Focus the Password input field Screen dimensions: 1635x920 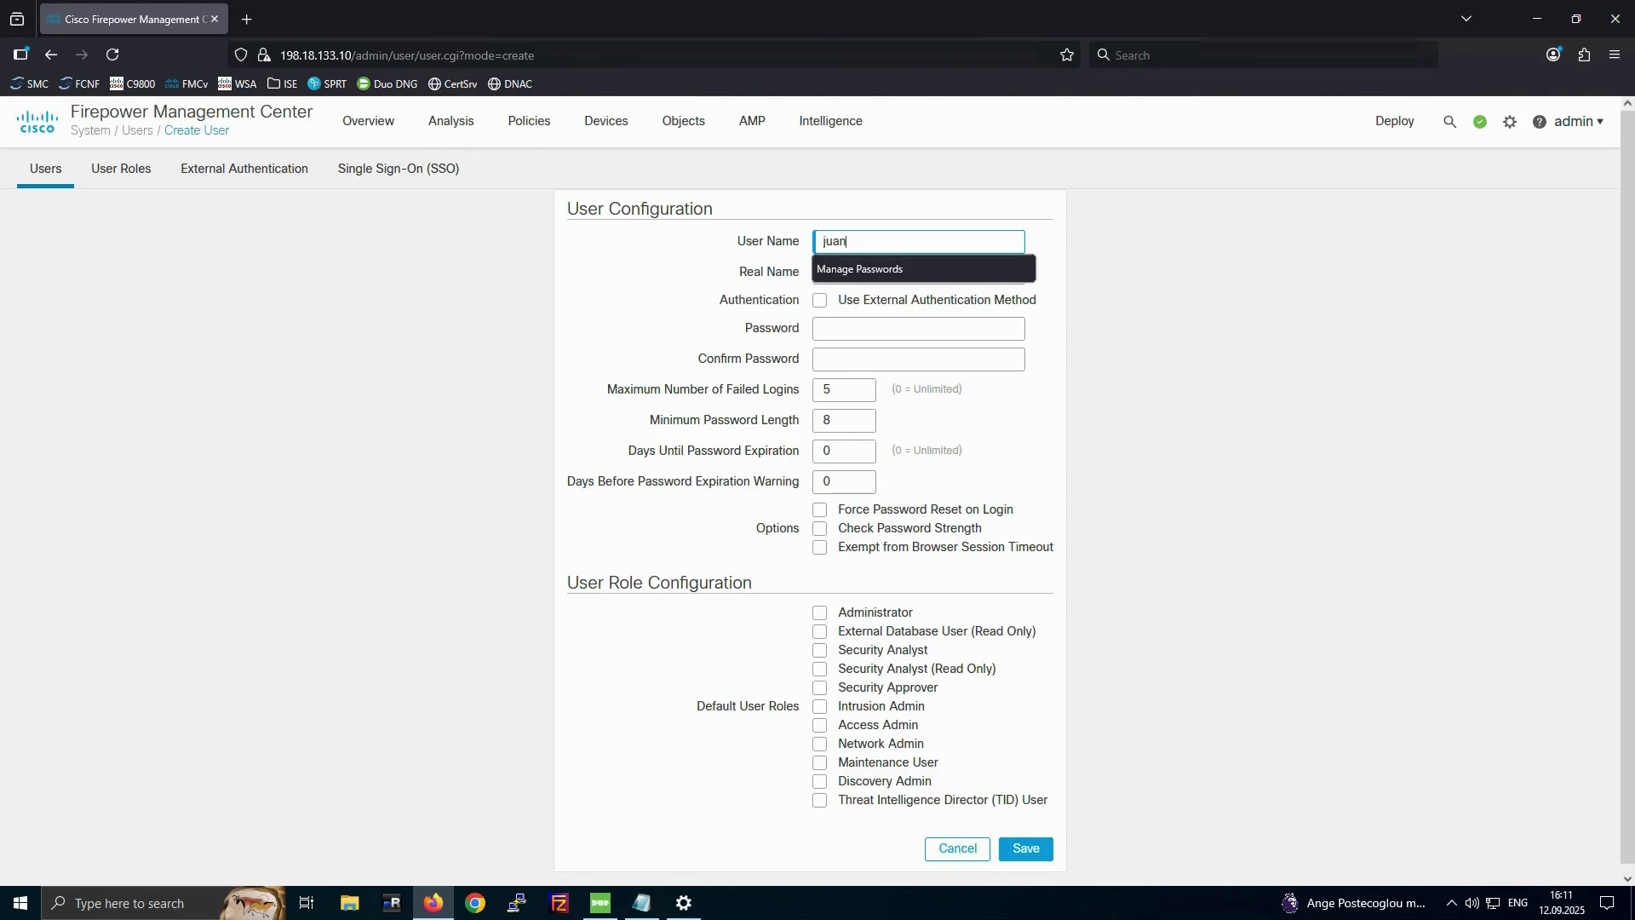[x=919, y=329]
